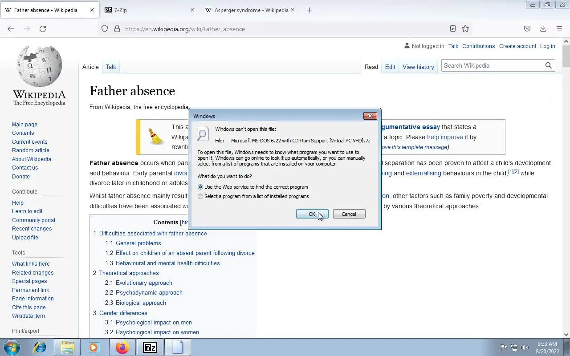Close the 7-Zip browser tab

click(192, 10)
